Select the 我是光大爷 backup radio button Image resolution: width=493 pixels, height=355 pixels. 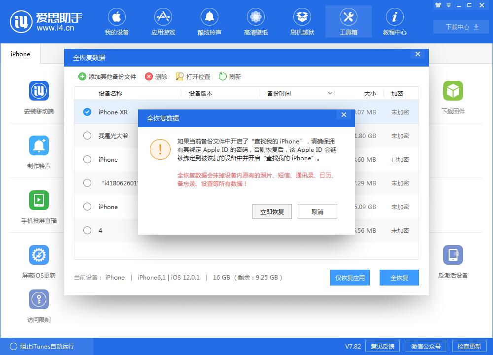pyautogui.click(x=87, y=136)
